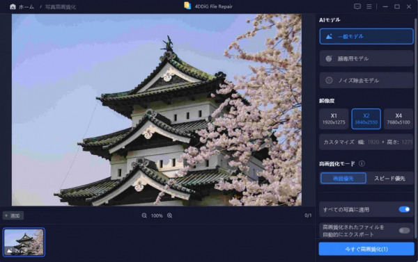Click the home icon in breadcrumb

[13, 7]
